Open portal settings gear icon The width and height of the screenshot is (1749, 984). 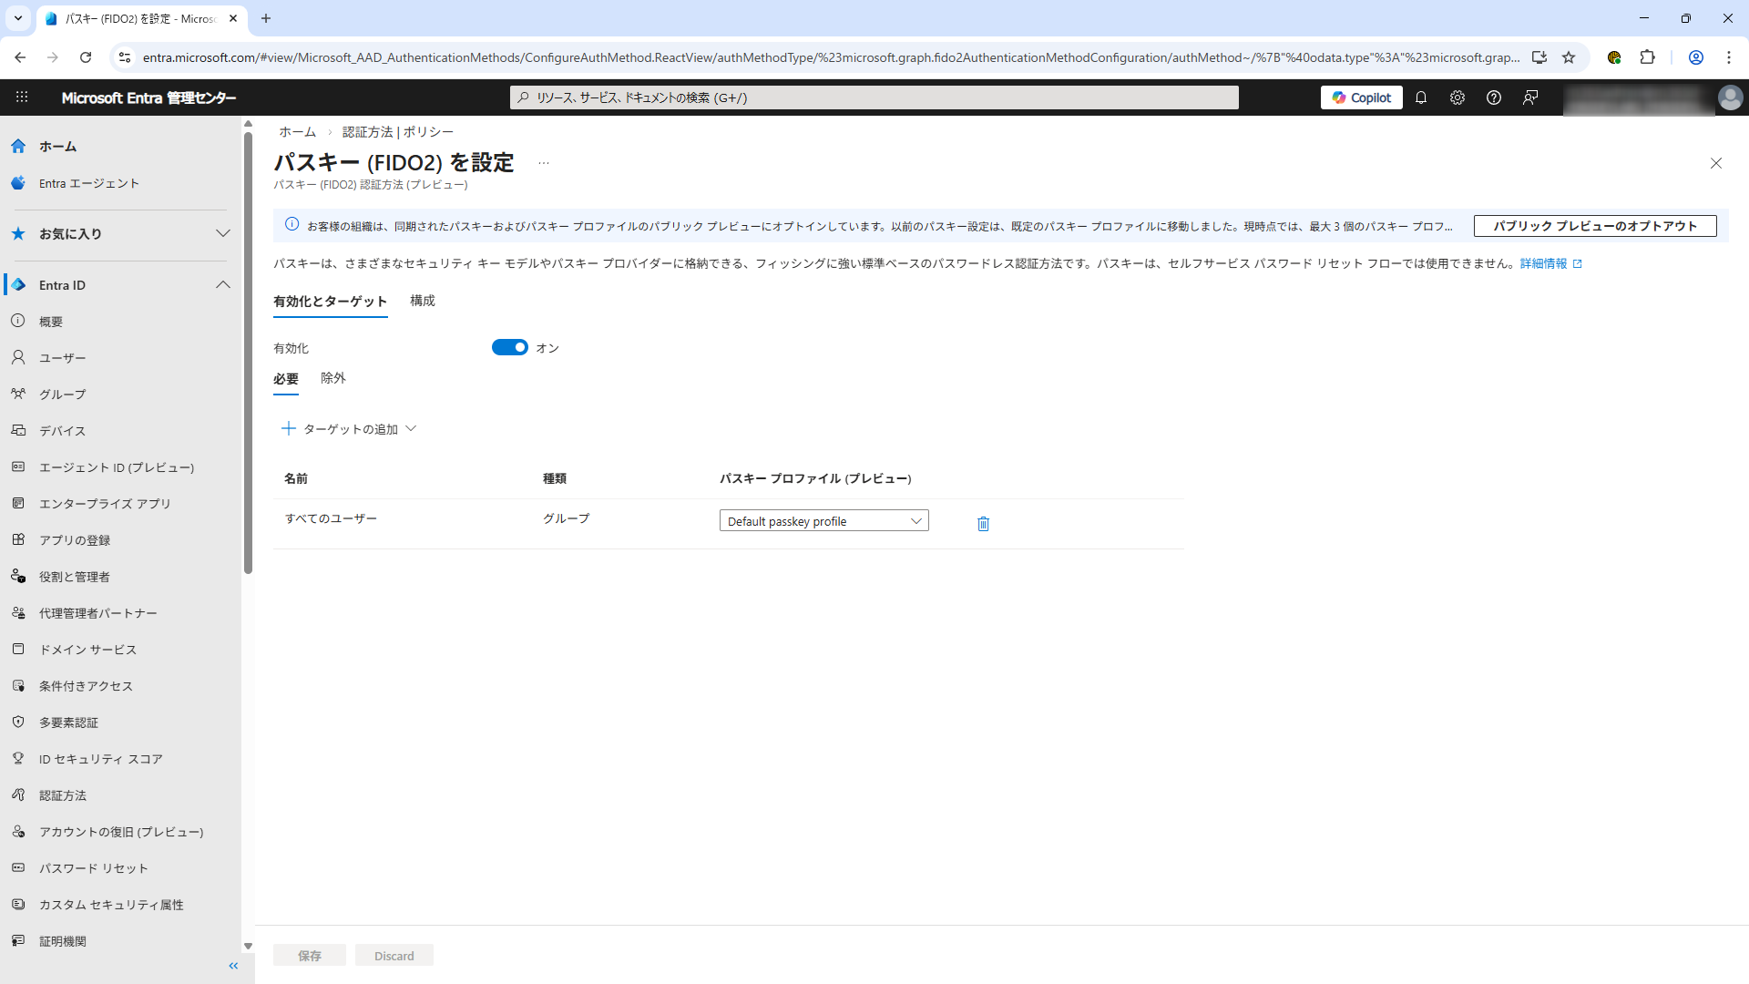1457,97
